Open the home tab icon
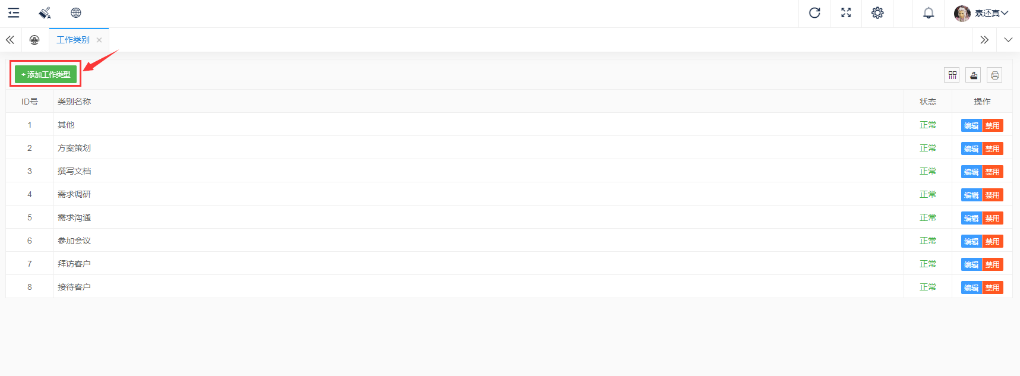1020x376 pixels. [x=34, y=40]
